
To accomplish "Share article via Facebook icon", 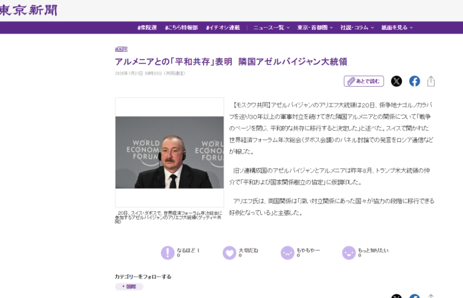I will coord(414,81).
